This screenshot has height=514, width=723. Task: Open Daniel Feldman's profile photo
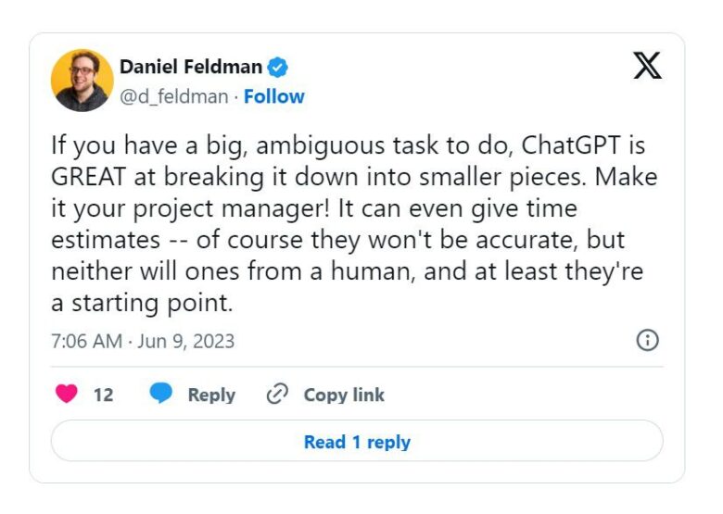(x=82, y=81)
